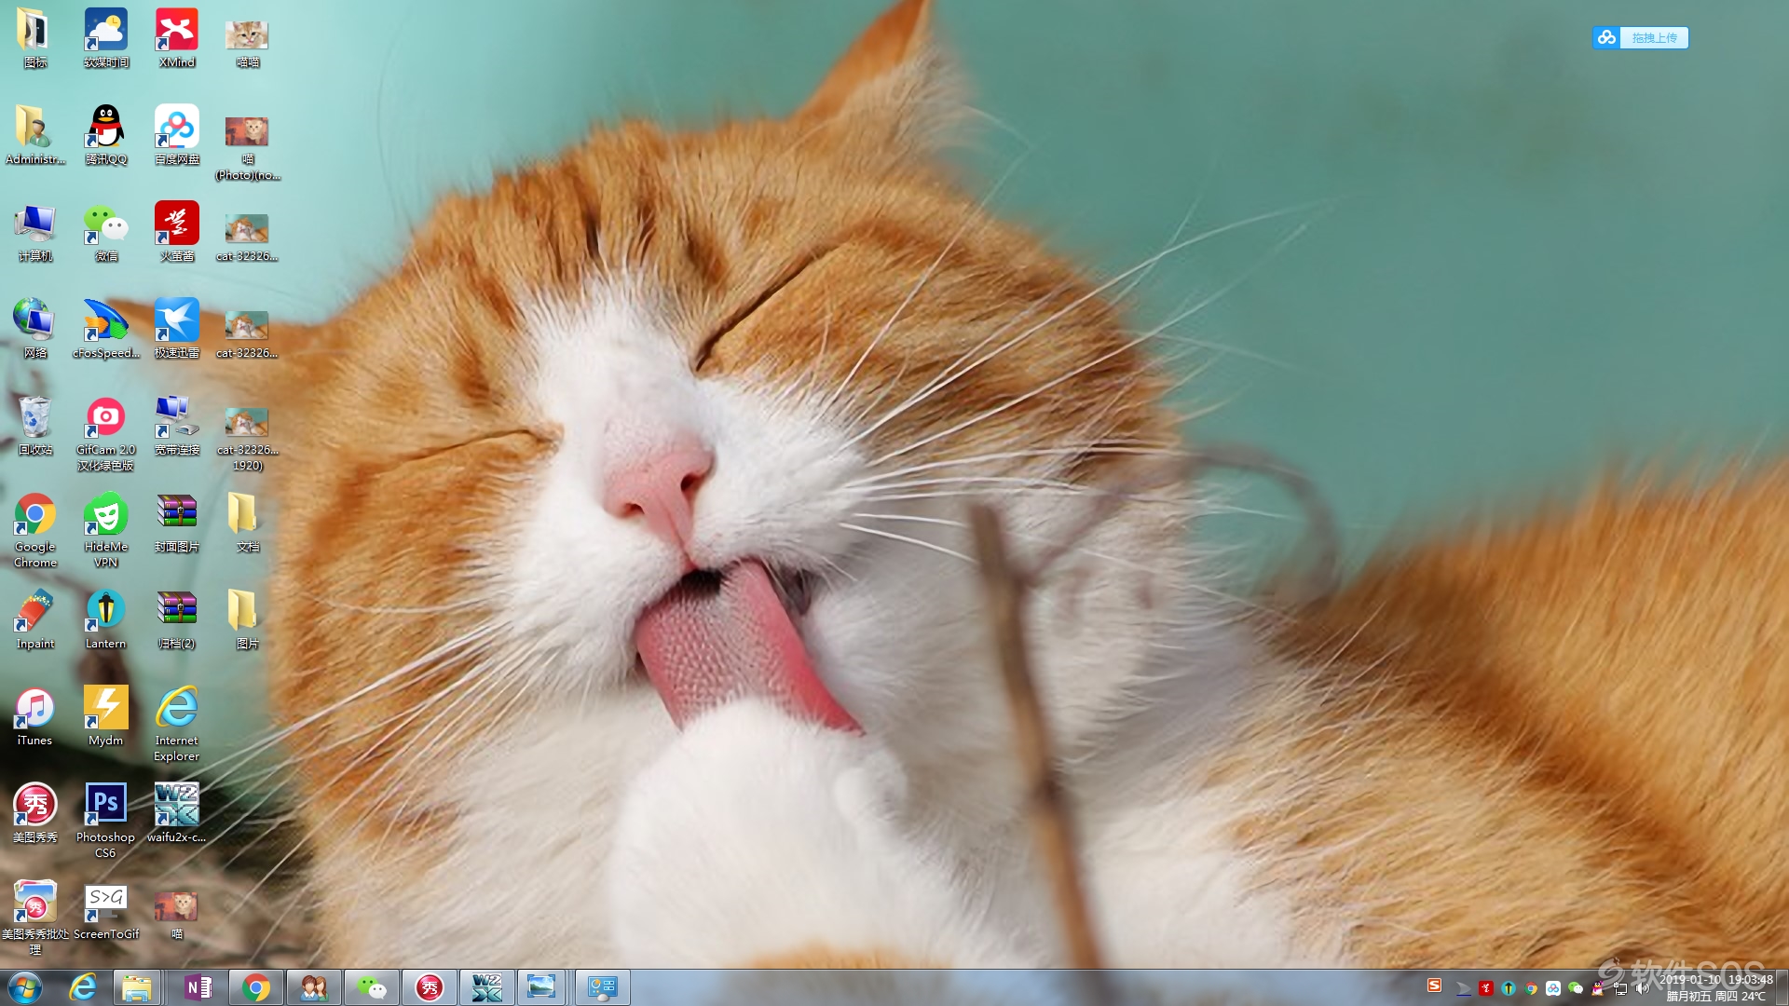Open the XMind desktop shortcut

click(176, 39)
